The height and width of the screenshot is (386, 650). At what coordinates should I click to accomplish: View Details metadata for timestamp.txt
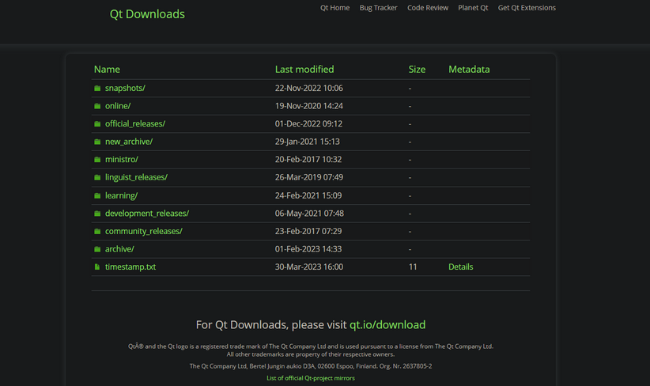click(x=460, y=267)
